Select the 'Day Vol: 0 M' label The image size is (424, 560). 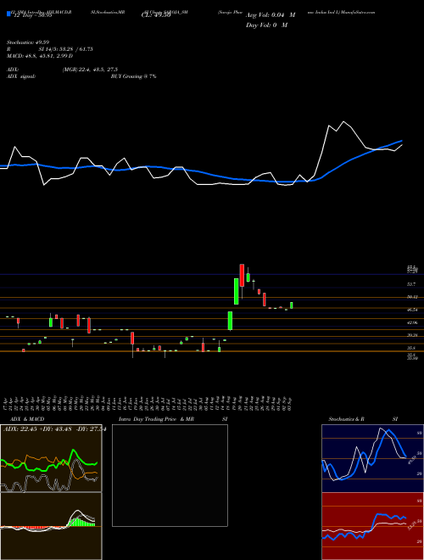point(266,25)
